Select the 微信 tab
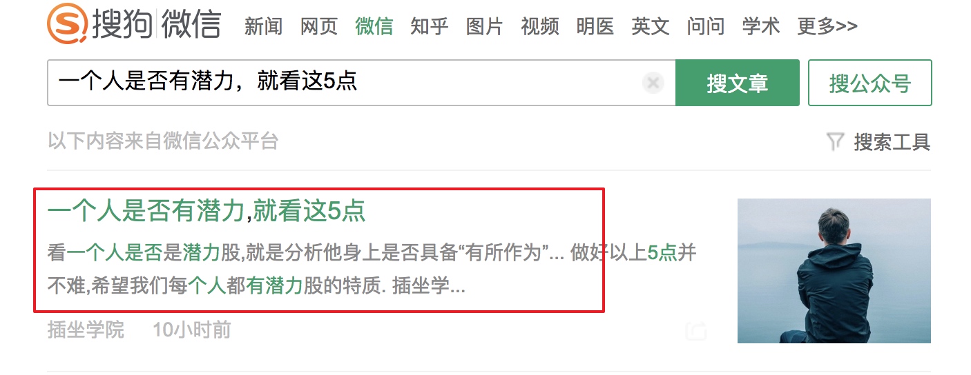This screenshot has width=971, height=375. pyautogui.click(x=374, y=27)
